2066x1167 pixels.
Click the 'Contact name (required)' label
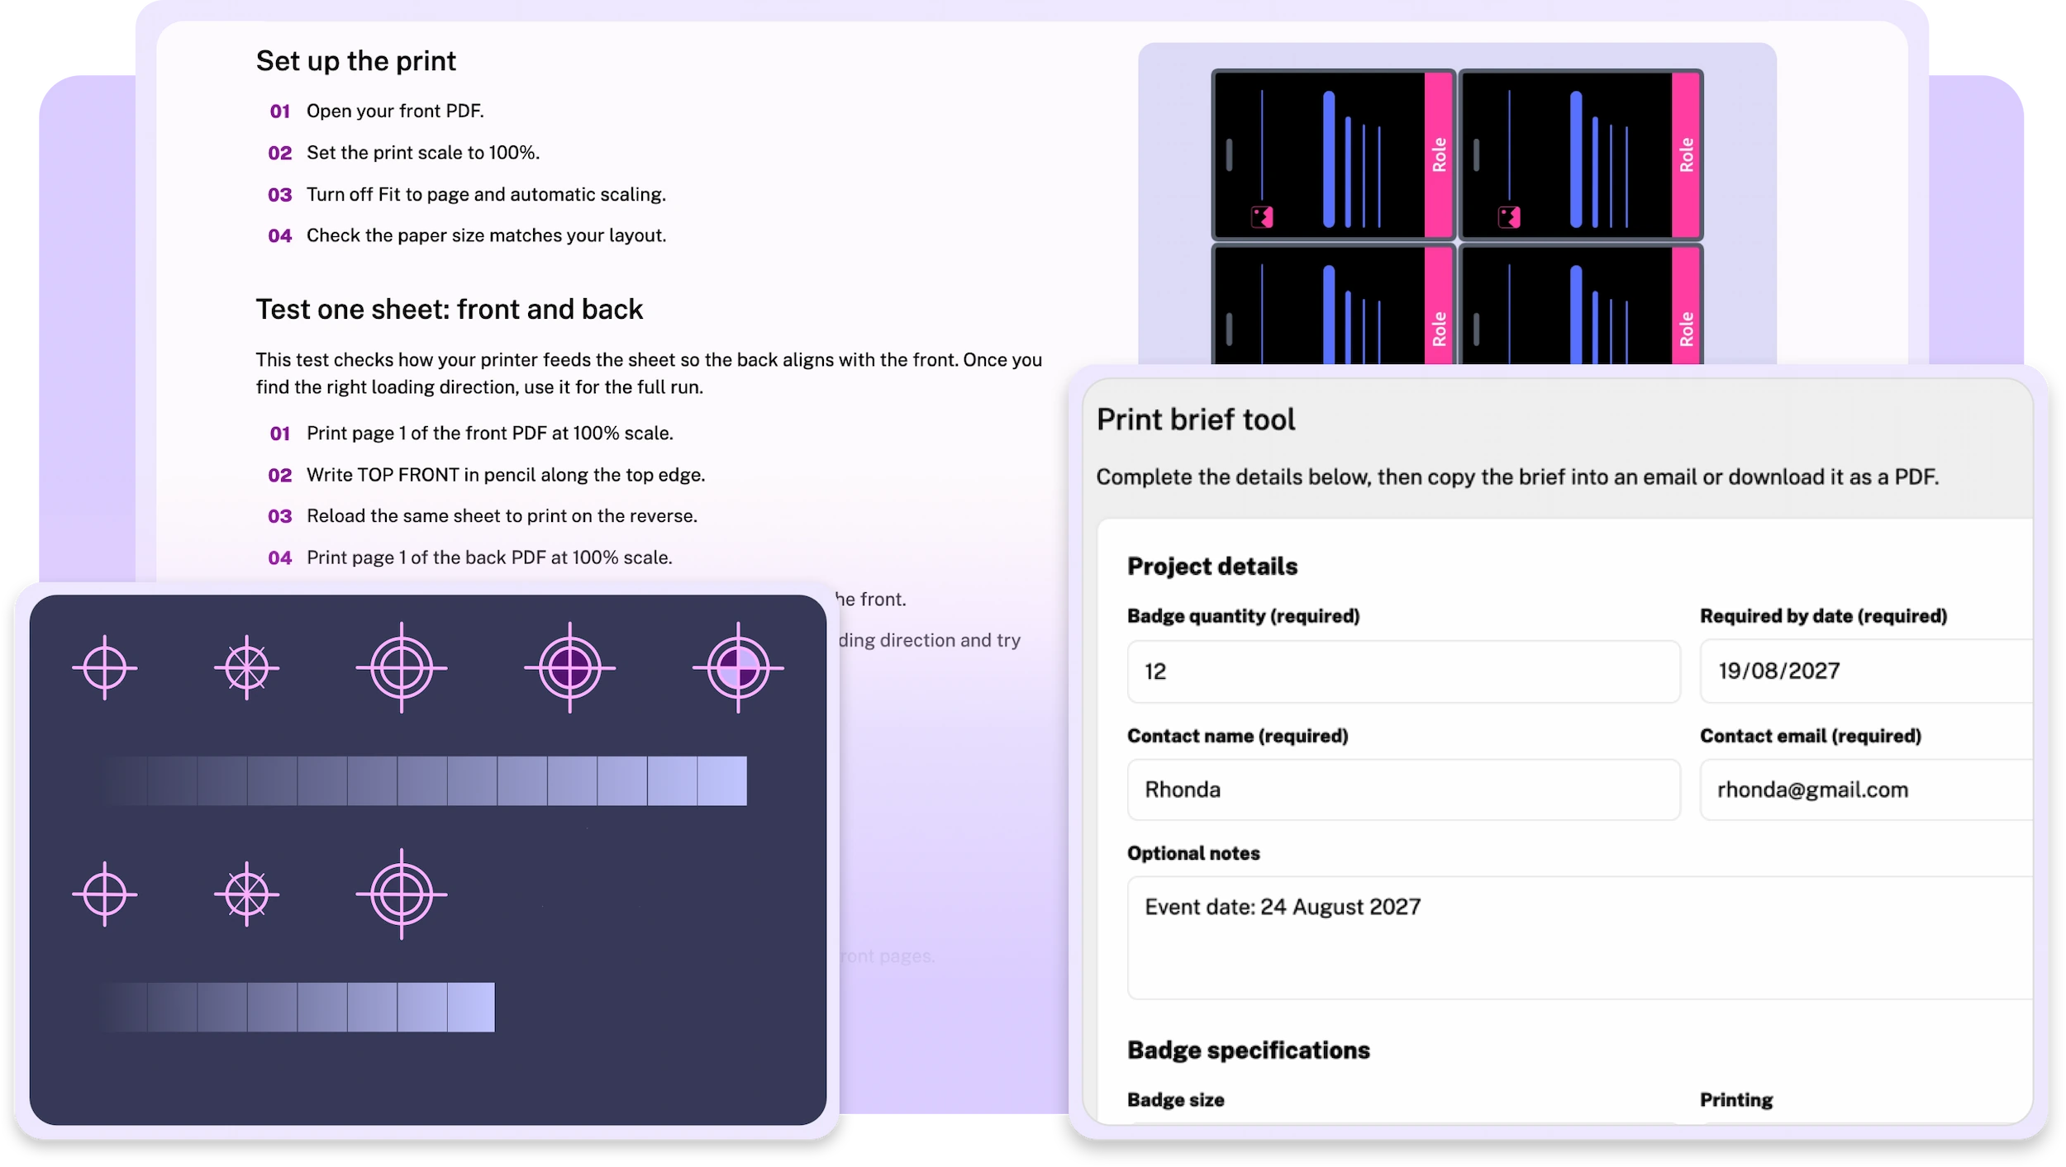[x=1238, y=736]
